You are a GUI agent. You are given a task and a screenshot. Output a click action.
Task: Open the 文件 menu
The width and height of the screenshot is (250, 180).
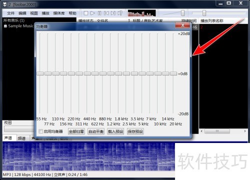11,13
